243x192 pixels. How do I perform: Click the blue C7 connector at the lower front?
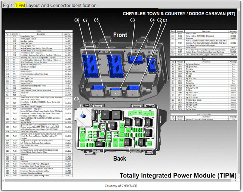tap(98, 87)
